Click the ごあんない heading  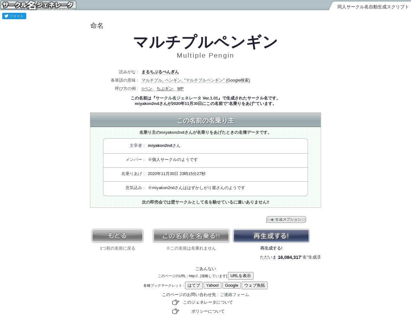205,269
